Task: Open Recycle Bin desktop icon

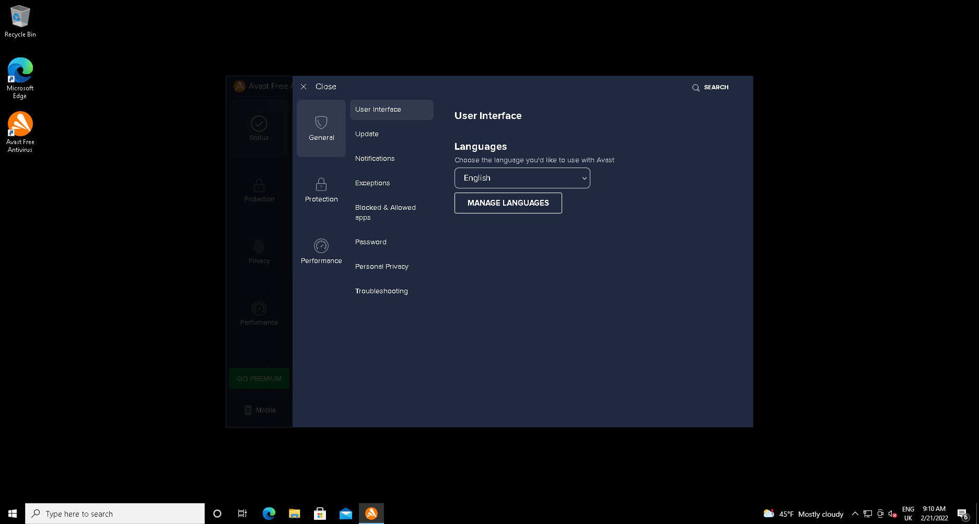Action: 20,21
